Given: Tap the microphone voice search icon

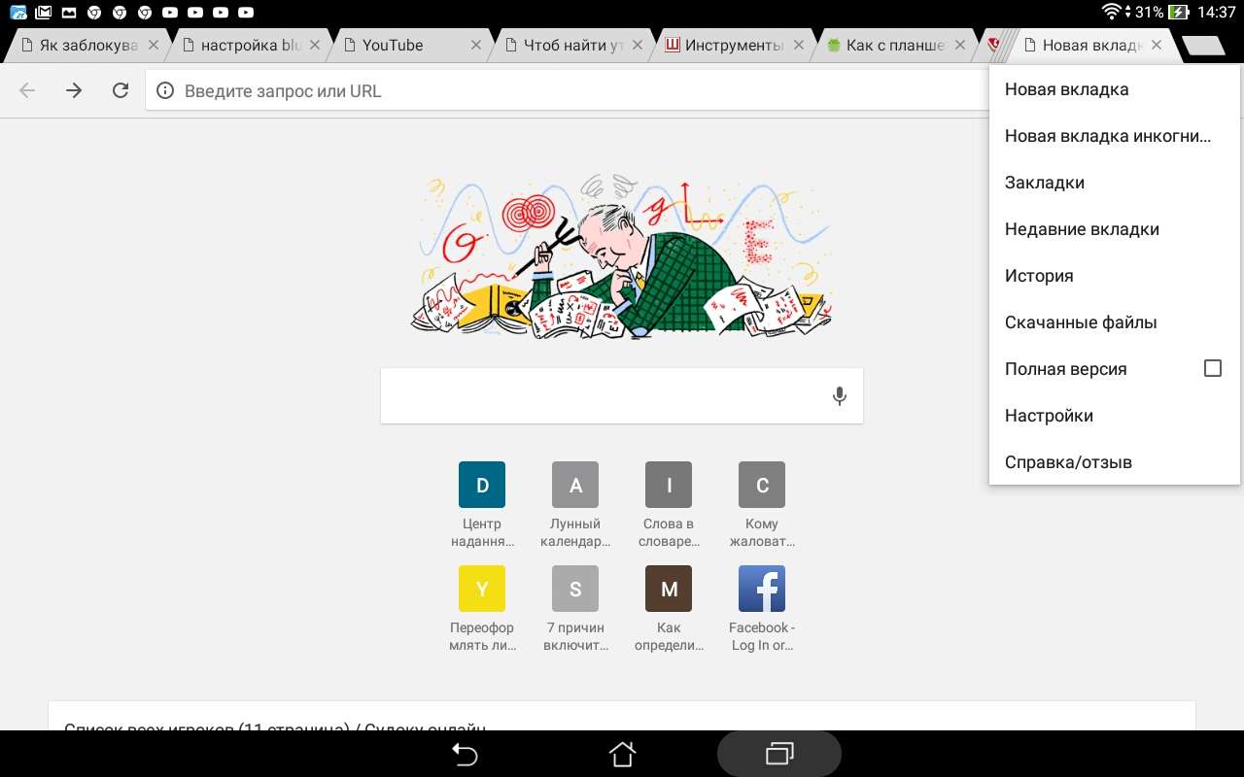Looking at the screenshot, I should (x=840, y=395).
